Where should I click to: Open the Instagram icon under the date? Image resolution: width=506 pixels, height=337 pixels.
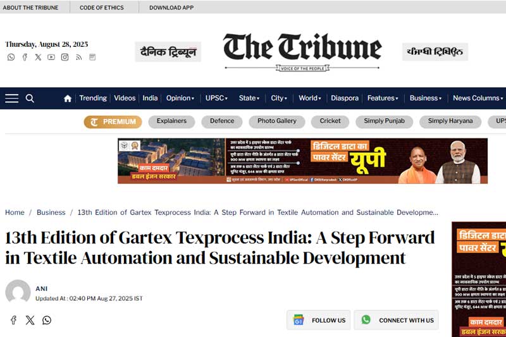65,57
